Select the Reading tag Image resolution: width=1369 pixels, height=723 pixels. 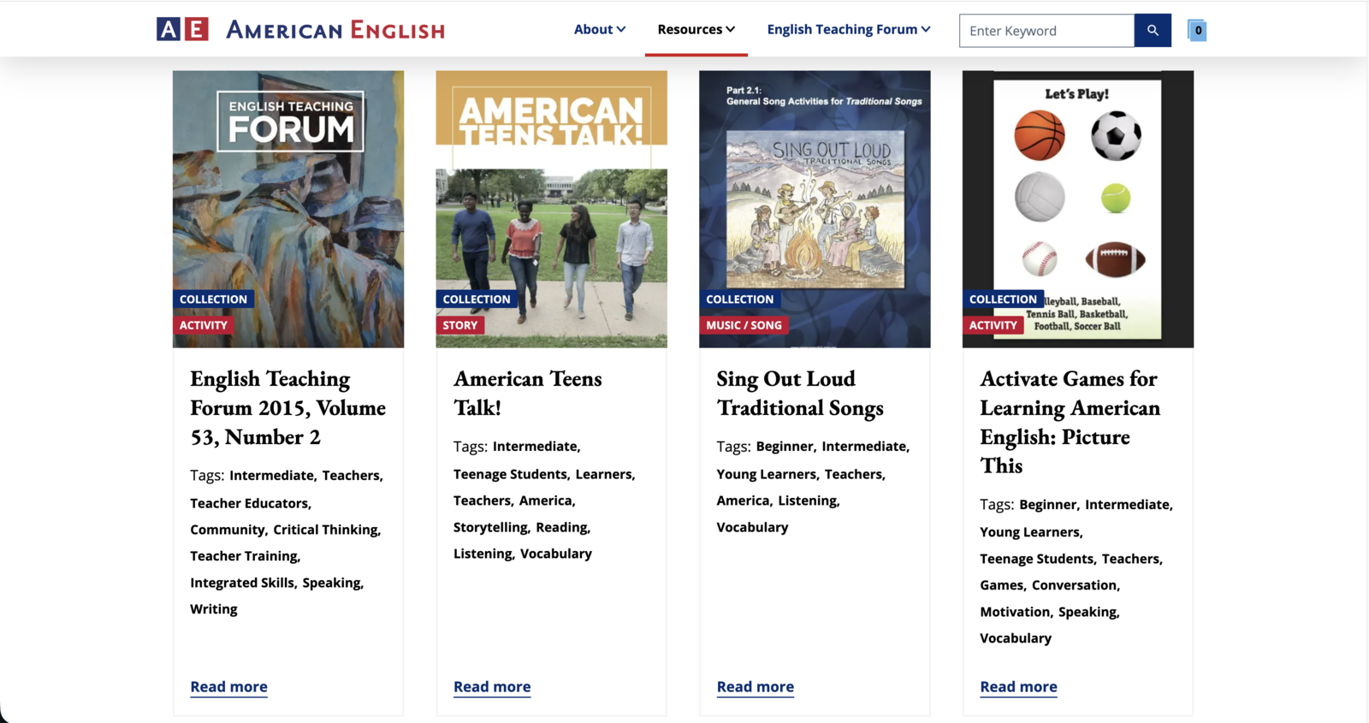click(561, 527)
